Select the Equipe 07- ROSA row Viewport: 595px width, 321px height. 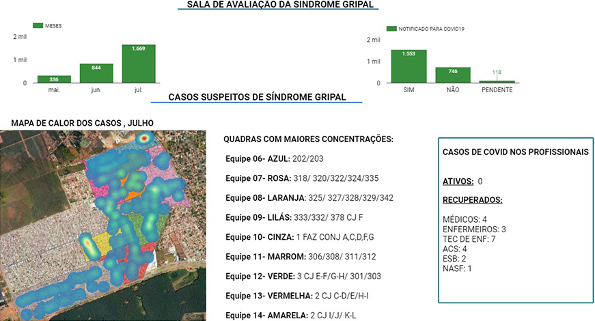point(302,178)
